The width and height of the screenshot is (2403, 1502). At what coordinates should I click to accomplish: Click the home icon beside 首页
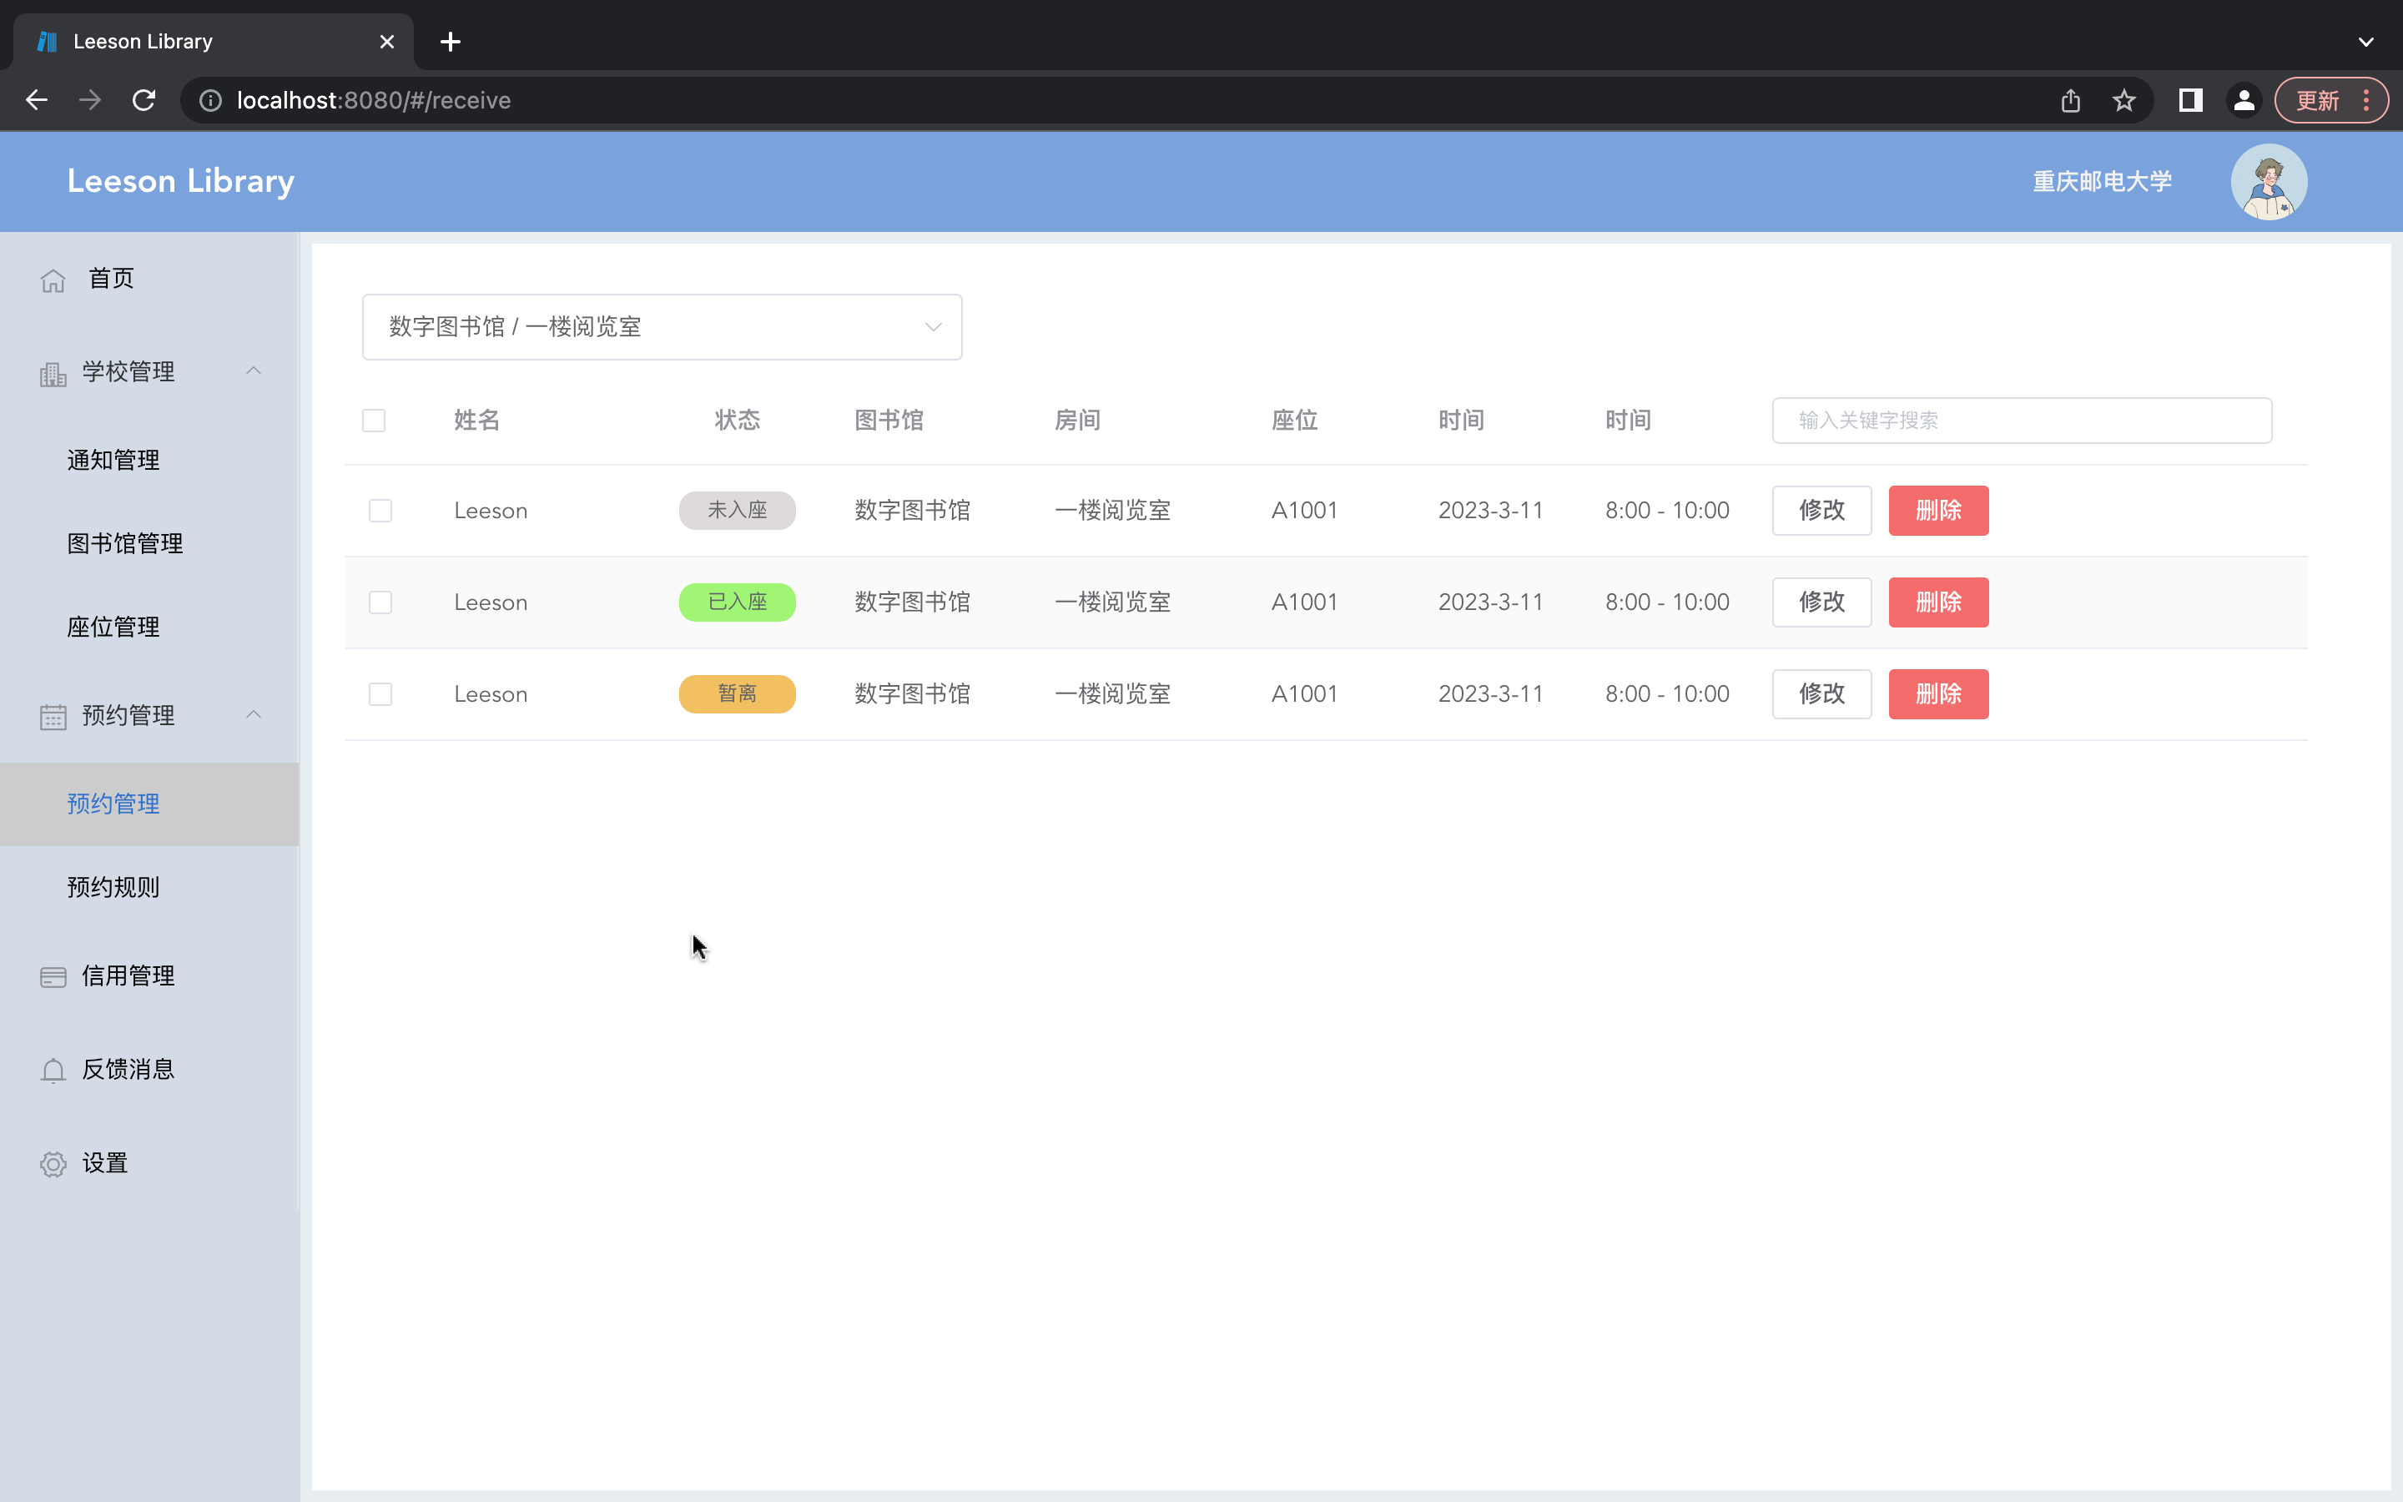coord(53,280)
